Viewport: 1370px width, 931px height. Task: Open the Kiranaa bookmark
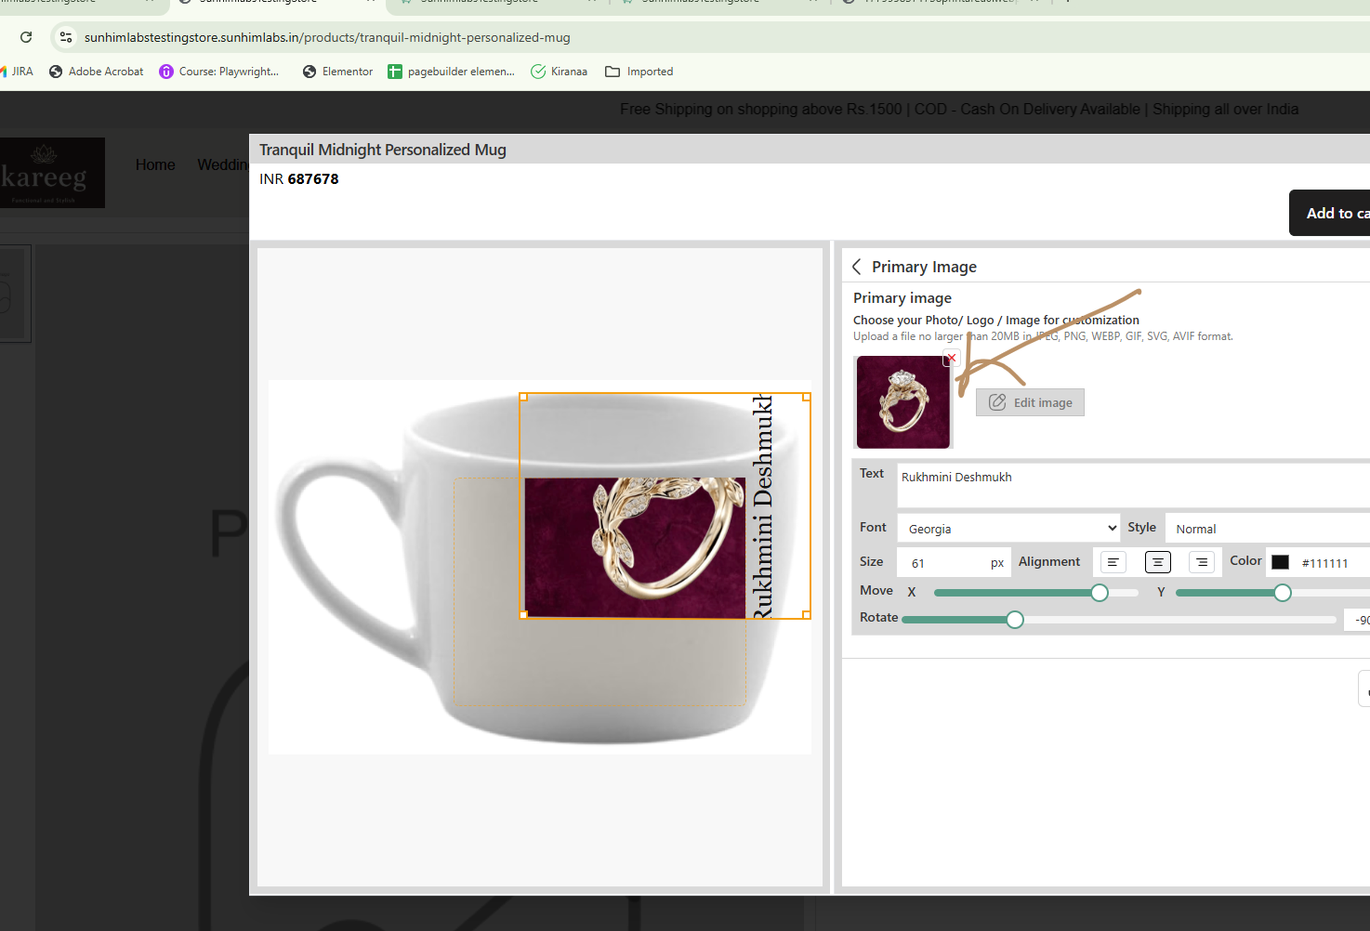[x=560, y=72]
